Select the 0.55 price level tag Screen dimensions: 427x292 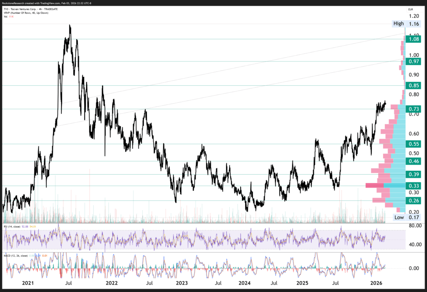414,144
